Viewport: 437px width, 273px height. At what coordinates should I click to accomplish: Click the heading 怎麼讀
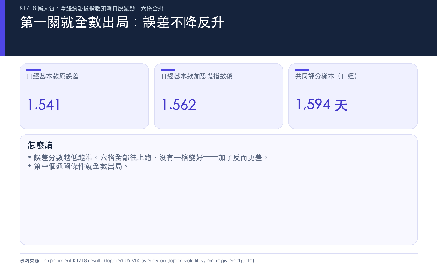point(40,145)
